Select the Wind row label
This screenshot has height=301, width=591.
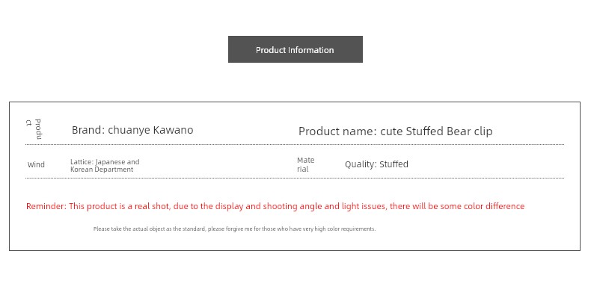pos(36,164)
